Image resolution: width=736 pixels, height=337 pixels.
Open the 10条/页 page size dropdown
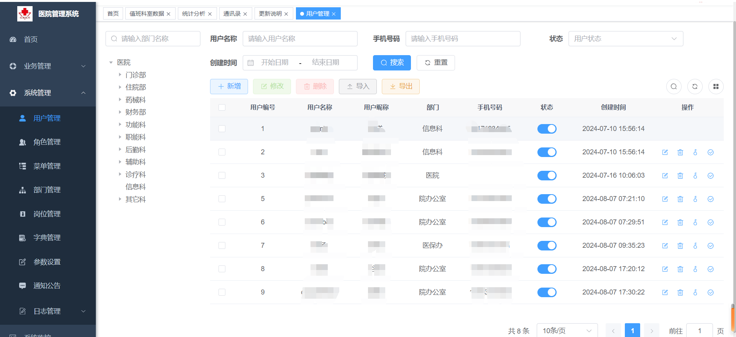567,330
